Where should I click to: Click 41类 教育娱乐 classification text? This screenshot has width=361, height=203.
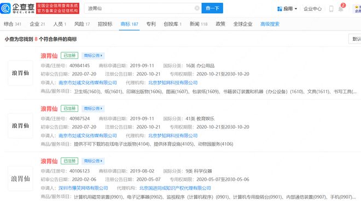(200, 119)
